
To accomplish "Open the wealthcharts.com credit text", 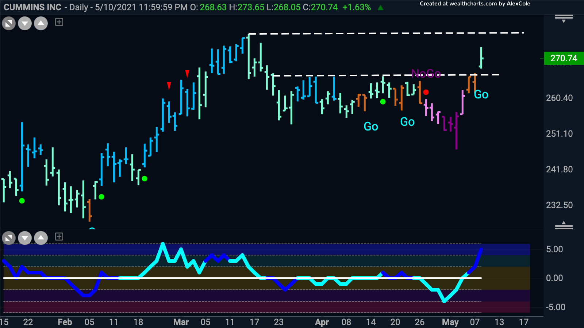I will pos(475,4).
